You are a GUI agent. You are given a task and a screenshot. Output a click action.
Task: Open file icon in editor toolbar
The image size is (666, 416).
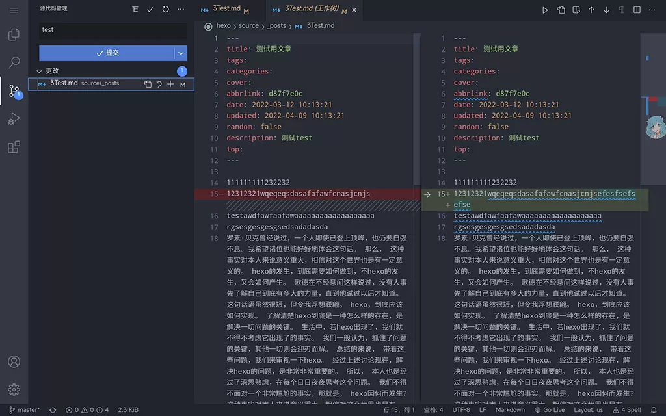click(x=561, y=10)
